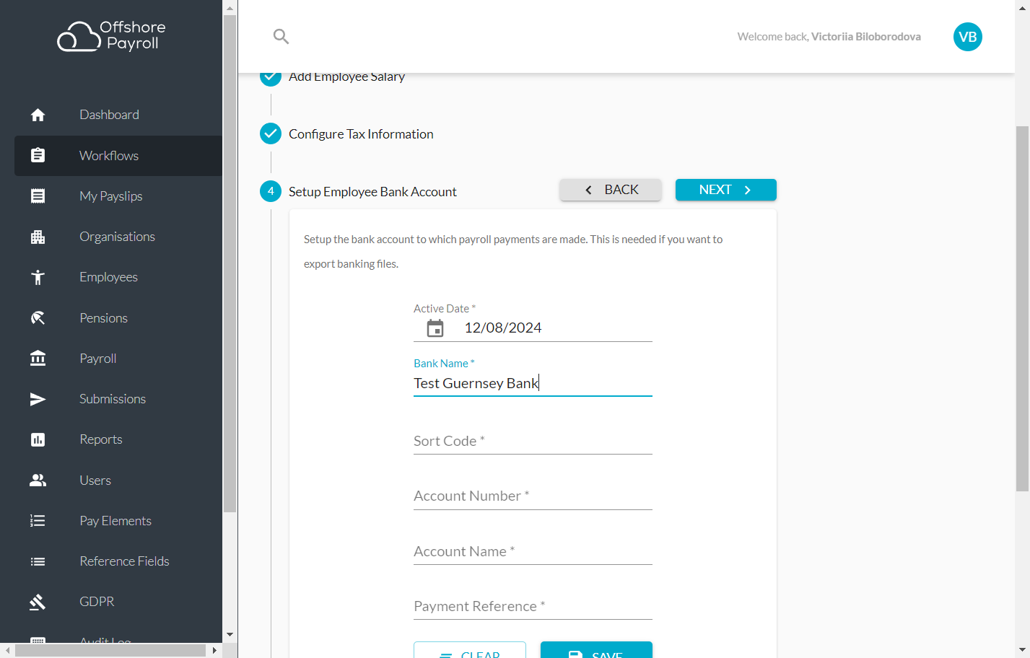This screenshot has width=1030, height=658.
Task: Click the step 4 number circle
Action: pos(271,191)
